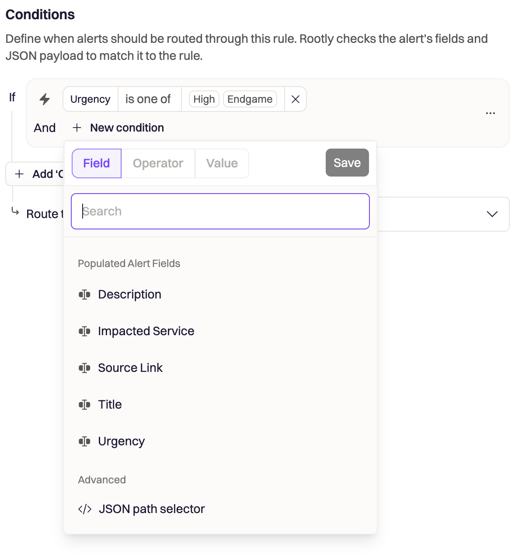Switch to the Operator tab
This screenshot has height=555, width=522.
pyautogui.click(x=158, y=163)
